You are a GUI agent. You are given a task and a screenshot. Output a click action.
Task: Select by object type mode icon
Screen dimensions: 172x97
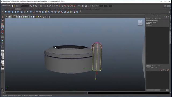[x=33, y=6]
